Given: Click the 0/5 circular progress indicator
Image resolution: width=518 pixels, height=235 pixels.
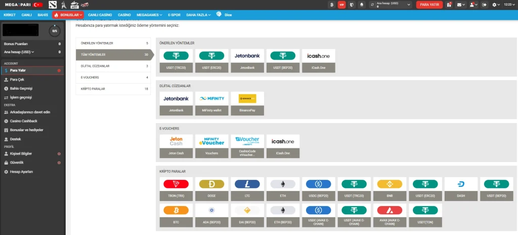Looking at the screenshot, I should [55, 31].
